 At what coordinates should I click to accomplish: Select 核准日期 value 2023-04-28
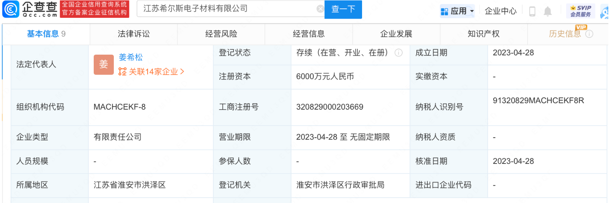tap(513, 161)
